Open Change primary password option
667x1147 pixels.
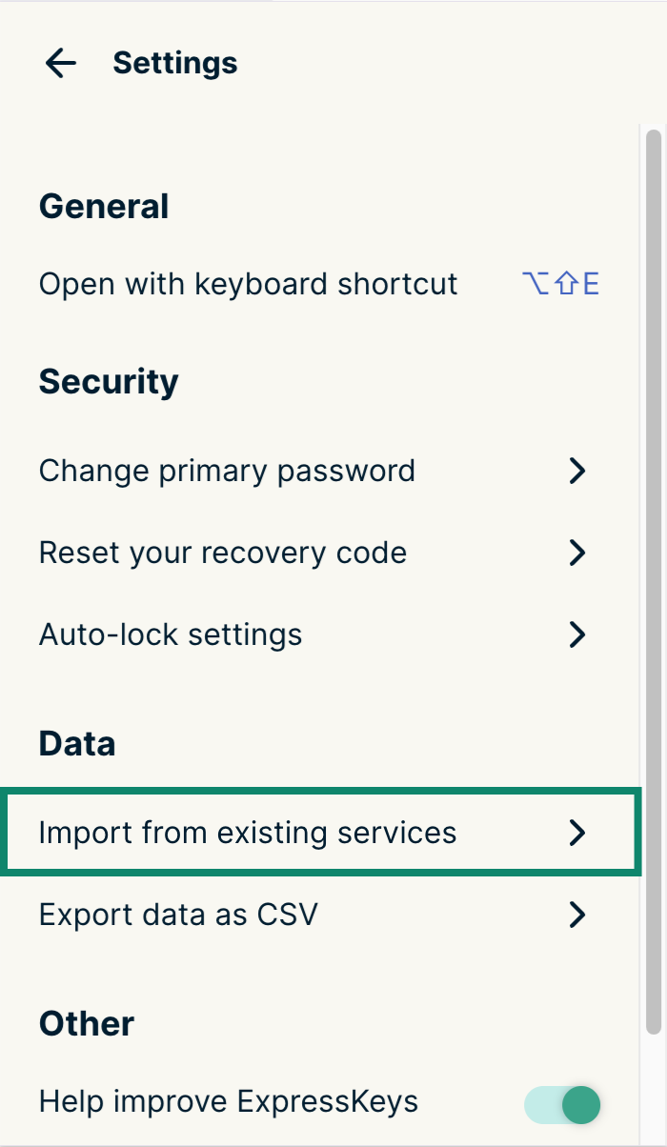coord(227,471)
